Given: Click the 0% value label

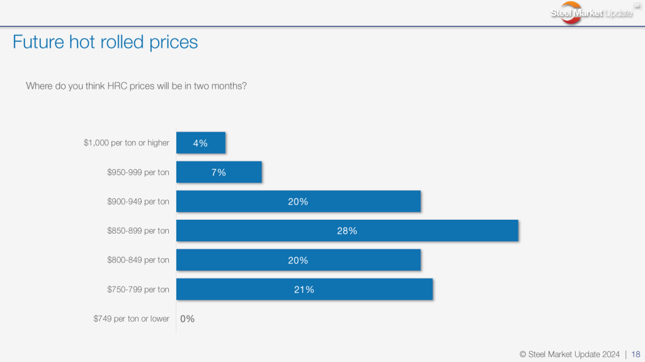Looking at the screenshot, I should (x=187, y=319).
